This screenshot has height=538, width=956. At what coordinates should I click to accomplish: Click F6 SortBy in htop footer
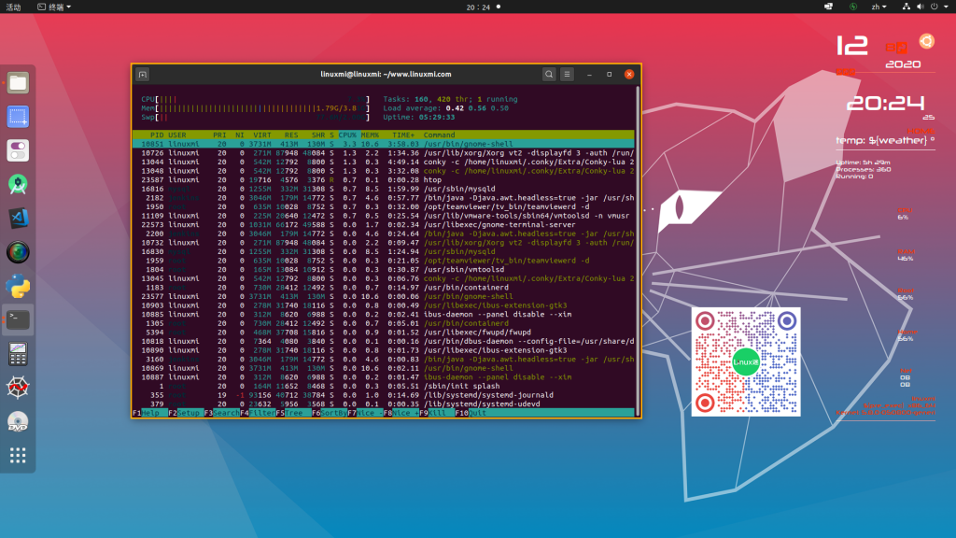coord(330,413)
